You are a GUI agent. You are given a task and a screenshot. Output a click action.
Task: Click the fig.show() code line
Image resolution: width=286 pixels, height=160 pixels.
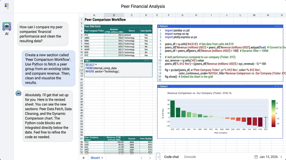(x=189, y=77)
